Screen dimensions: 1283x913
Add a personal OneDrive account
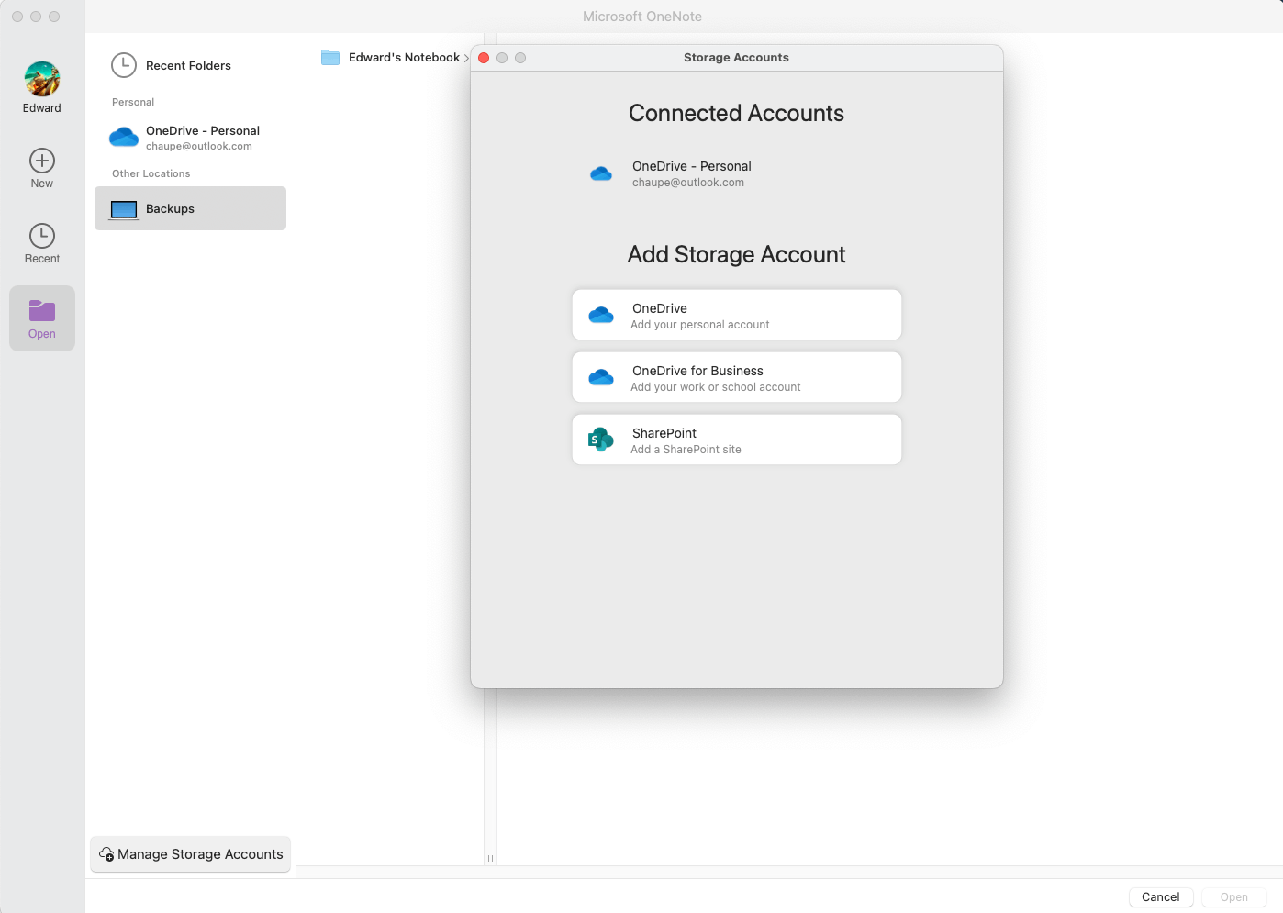click(737, 315)
